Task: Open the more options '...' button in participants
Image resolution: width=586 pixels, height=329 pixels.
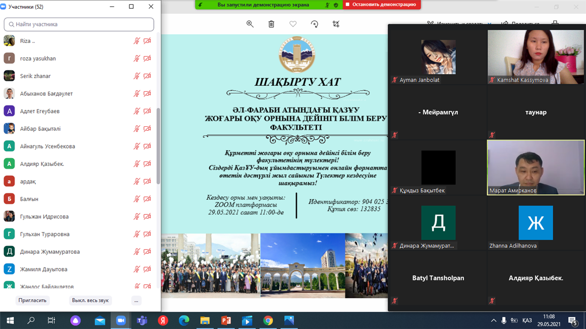Action: (136, 300)
